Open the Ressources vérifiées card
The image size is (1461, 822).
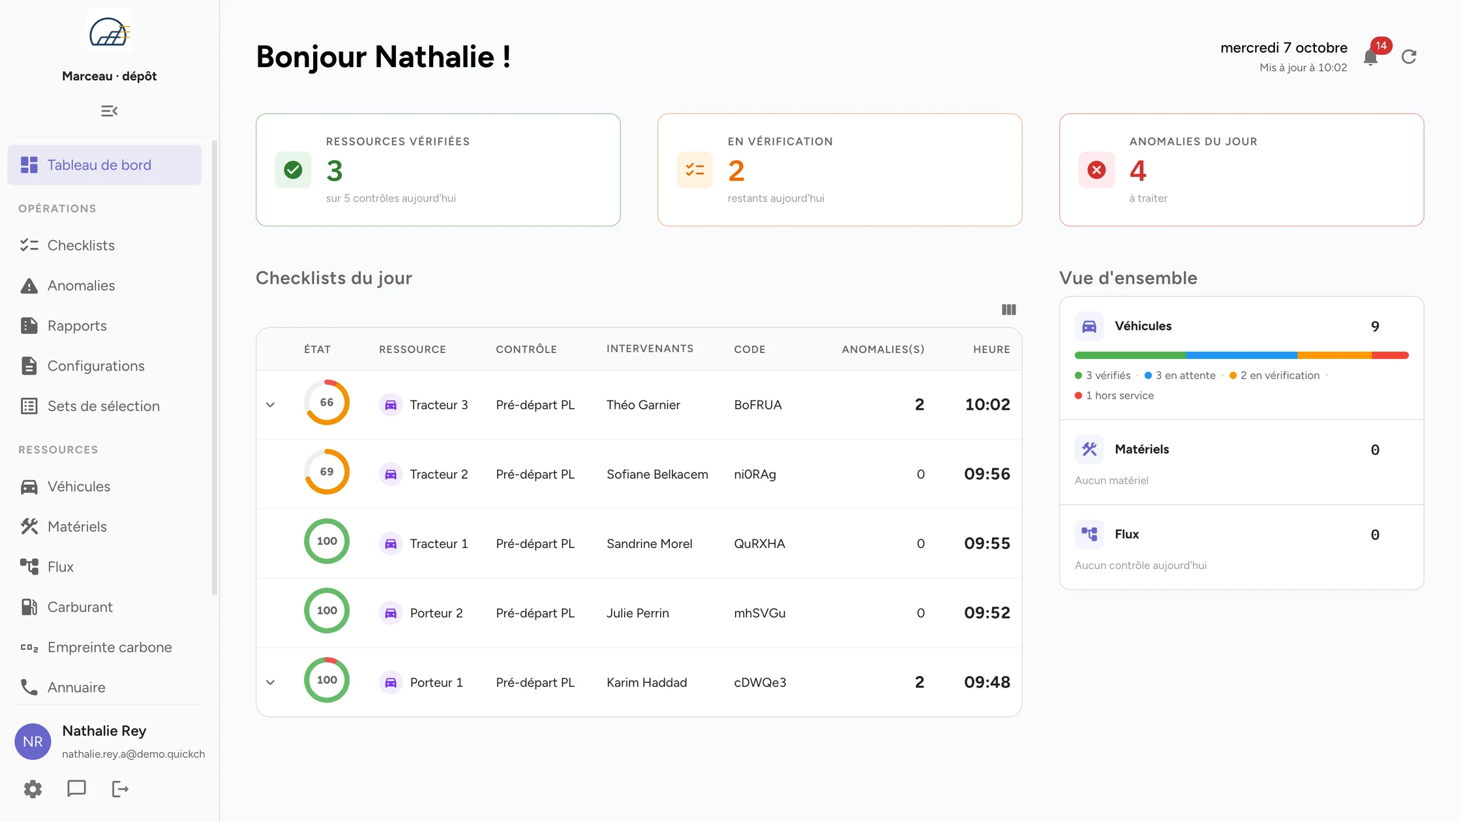coord(438,170)
